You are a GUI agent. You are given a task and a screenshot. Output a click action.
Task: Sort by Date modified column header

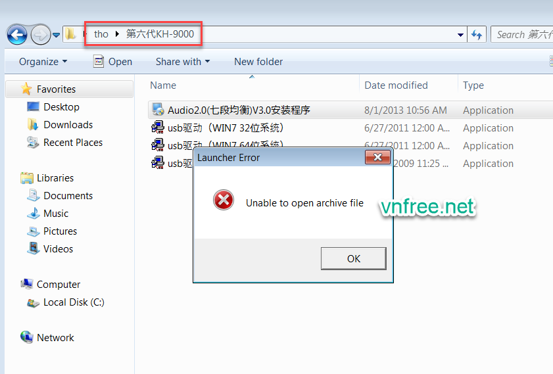396,85
